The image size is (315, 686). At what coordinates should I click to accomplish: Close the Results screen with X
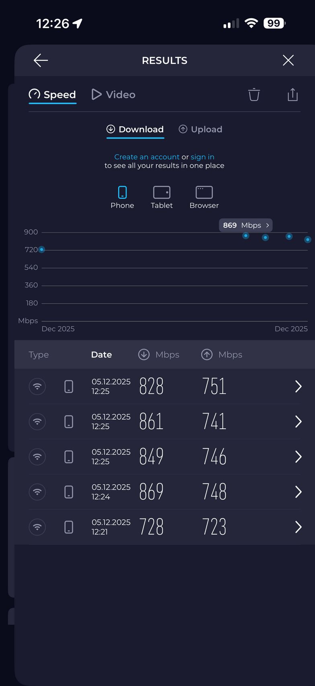(x=288, y=60)
